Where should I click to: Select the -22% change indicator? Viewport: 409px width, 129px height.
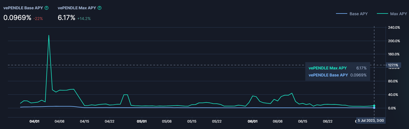[38, 19]
